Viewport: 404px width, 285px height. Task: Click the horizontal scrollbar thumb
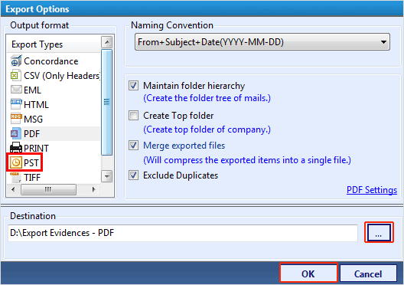[x=48, y=189]
